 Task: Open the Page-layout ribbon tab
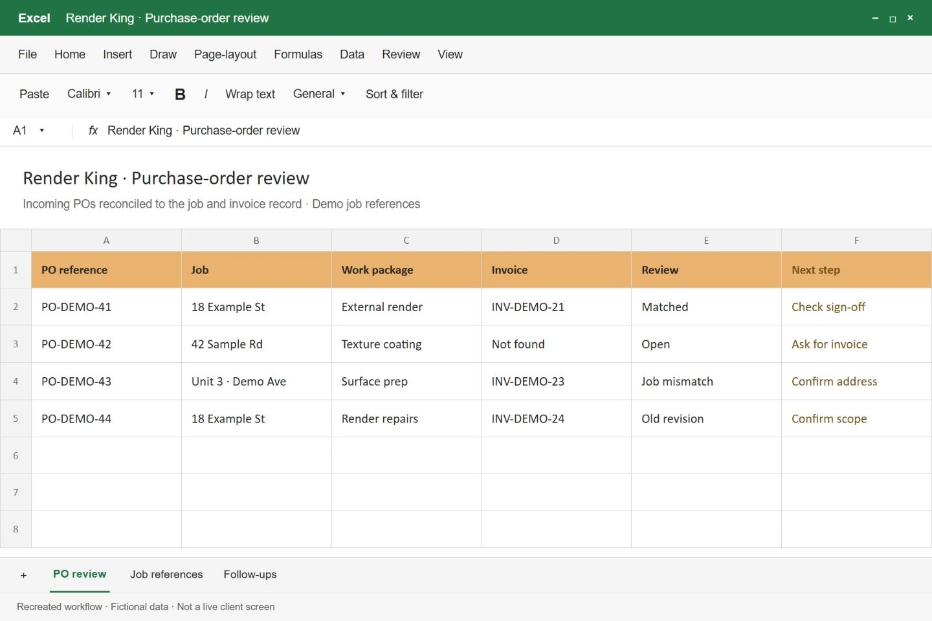225,54
